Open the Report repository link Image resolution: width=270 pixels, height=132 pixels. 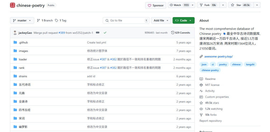211,121
